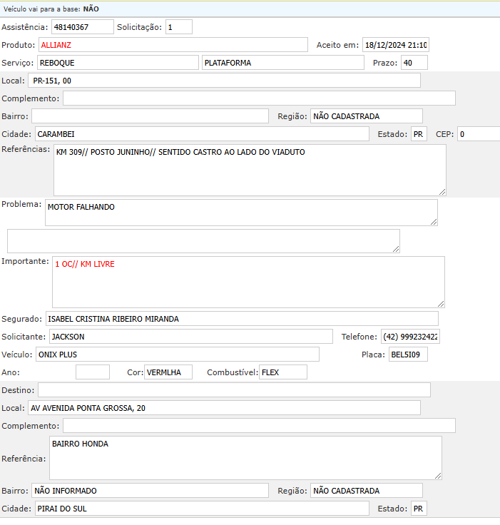Click the origin Local field PR-151, 00
500x525 pixels.
click(x=224, y=81)
